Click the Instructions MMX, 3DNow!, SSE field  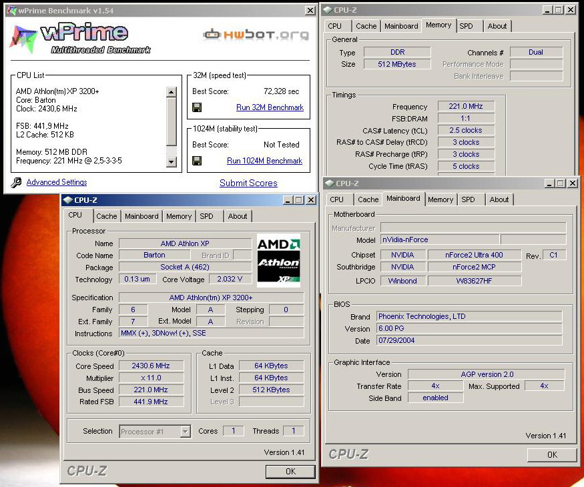point(211,334)
